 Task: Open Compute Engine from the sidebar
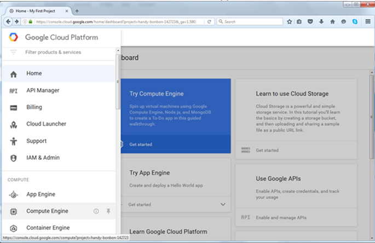pos(59,211)
